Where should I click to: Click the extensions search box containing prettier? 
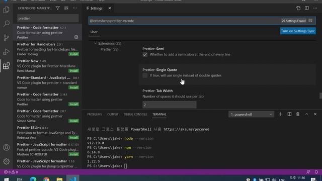(48, 18)
